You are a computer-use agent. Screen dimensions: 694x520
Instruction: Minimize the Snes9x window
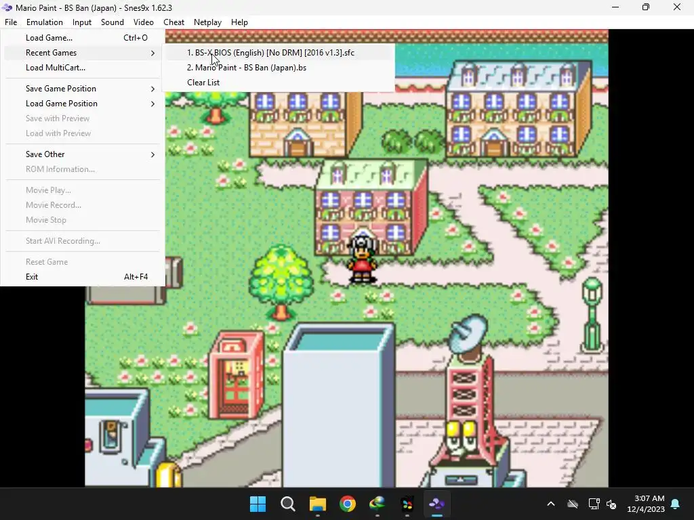click(615, 7)
